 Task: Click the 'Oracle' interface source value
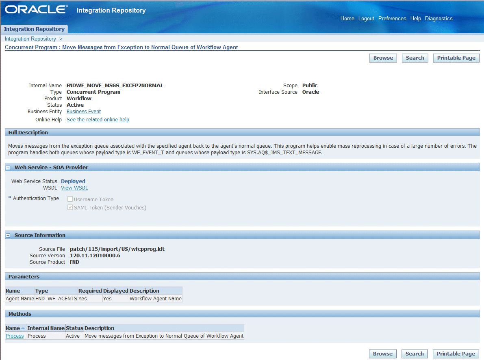click(310, 92)
